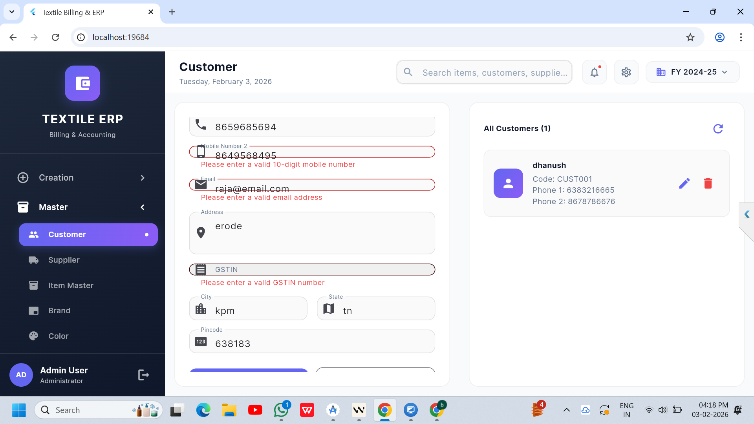Open the notifications bell

[x=594, y=72]
